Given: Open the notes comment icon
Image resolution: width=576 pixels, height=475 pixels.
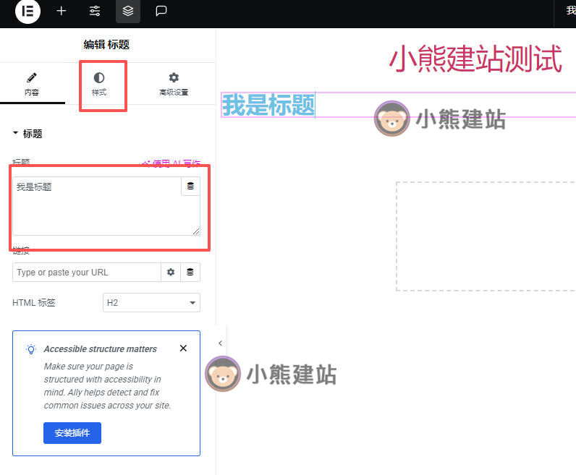Looking at the screenshot, I should point(161,11).
